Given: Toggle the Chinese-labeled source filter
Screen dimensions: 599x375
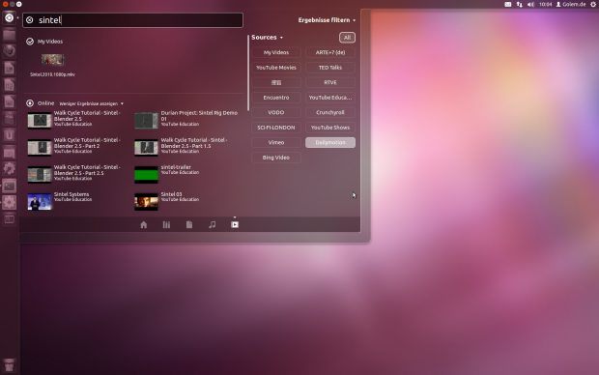Looking at the screenshot, I should point(275,82).
